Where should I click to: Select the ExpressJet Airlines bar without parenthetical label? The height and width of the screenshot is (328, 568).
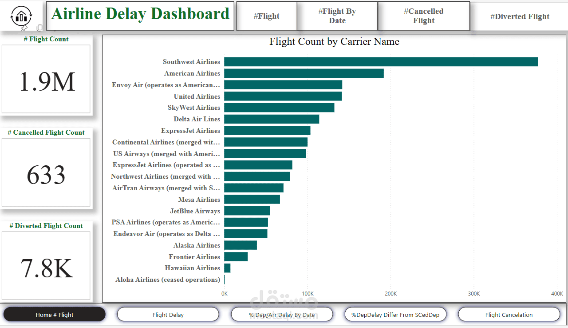267,131
